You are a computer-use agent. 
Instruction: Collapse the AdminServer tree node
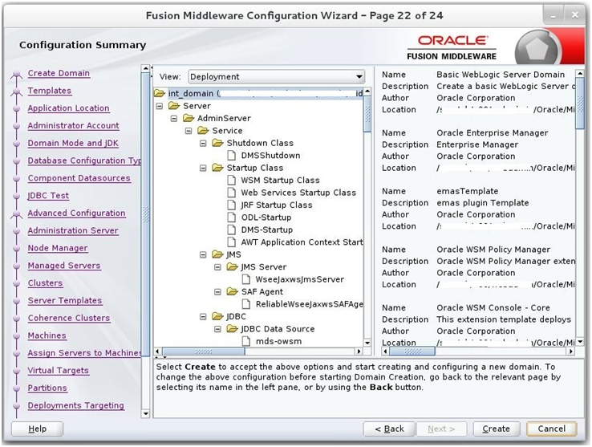[174, 119]
